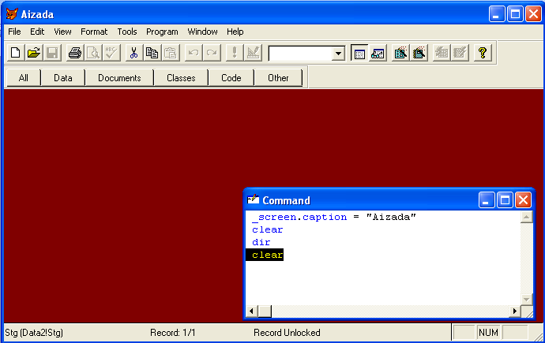Click the Command window title icon
Screen dimensions: 545x343
253,199
